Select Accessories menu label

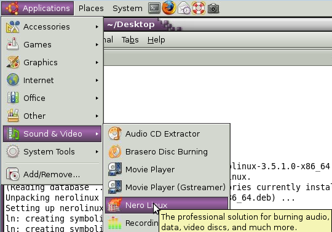47,26
